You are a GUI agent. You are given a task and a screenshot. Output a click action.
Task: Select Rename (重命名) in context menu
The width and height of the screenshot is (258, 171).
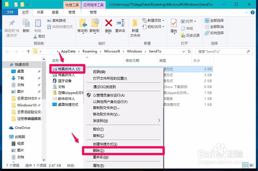[101, 157]
